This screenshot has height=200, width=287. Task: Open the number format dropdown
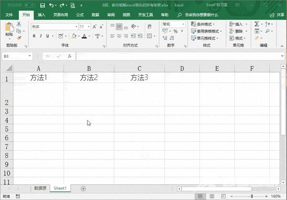[x=183, y=24]
